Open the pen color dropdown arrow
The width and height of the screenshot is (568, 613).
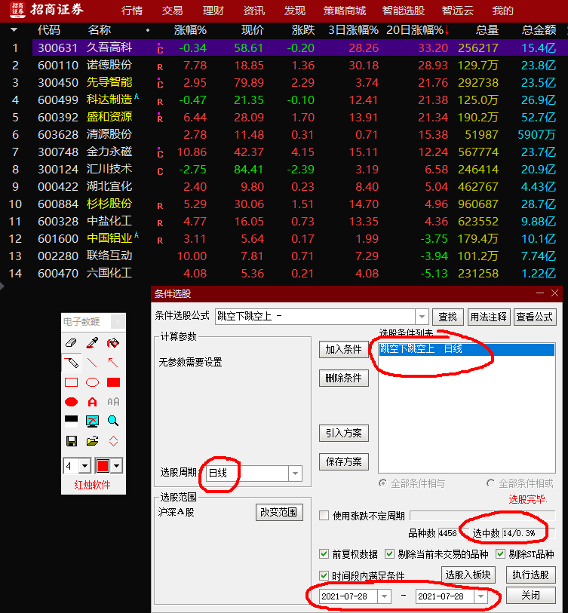point(117,466)
